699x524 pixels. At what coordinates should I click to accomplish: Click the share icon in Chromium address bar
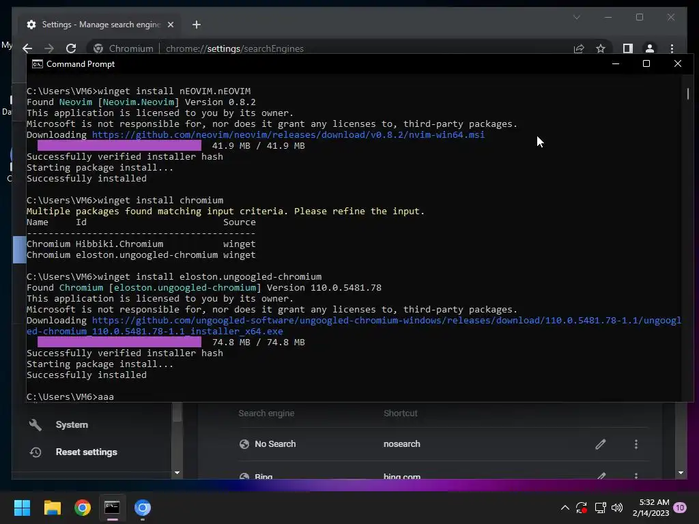(x=579, y=48)
